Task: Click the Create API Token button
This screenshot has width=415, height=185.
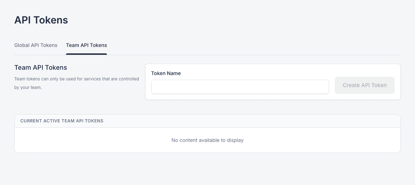Action: pos(365,85)
